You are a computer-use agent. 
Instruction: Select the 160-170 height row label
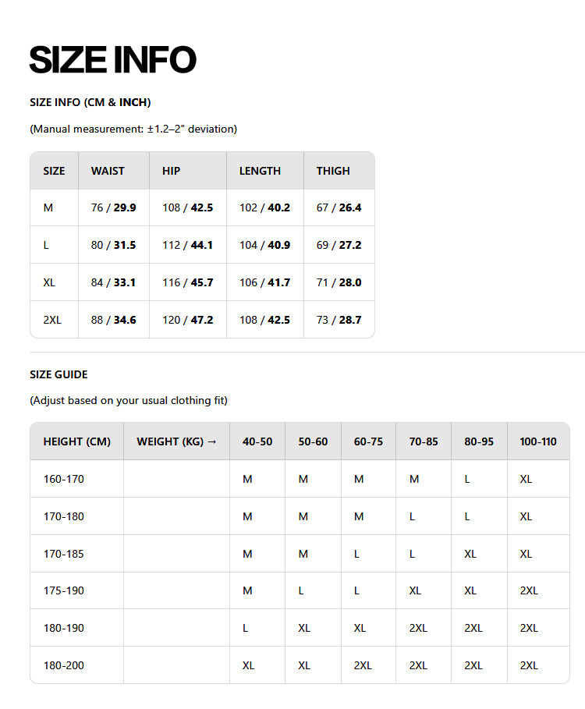[x=64, y=479]
